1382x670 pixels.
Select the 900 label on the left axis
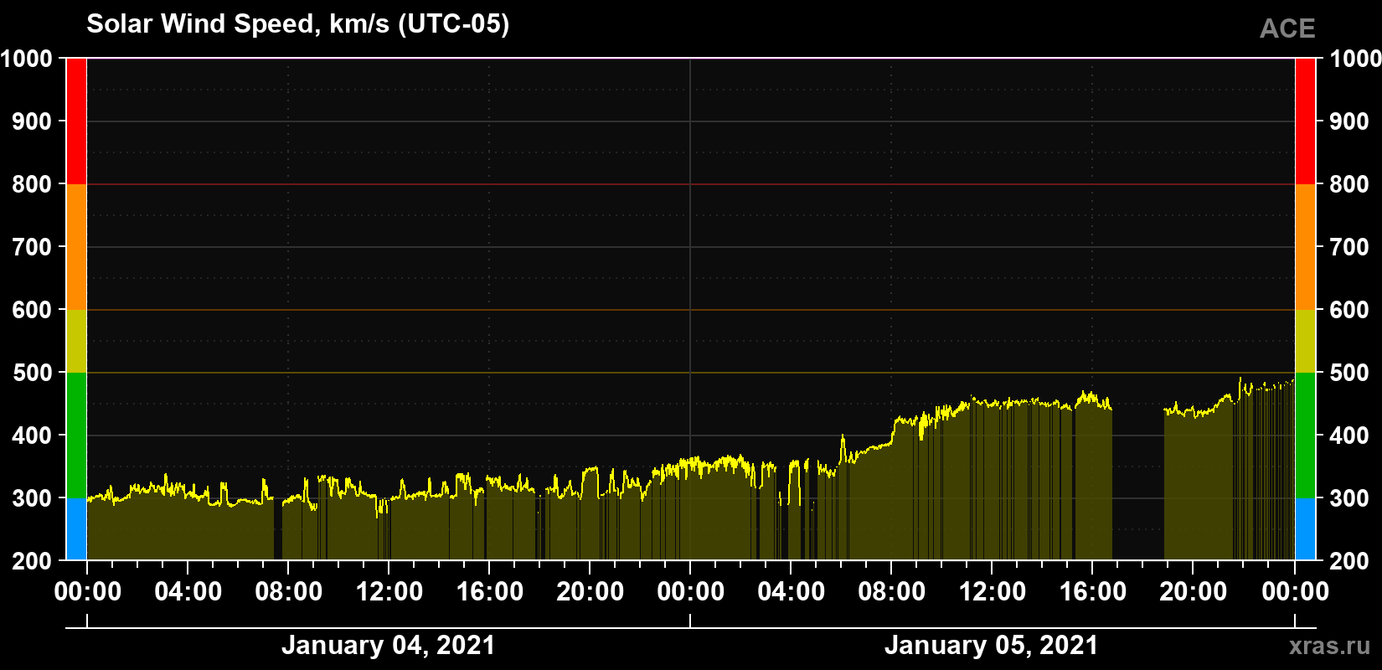[x=32, y=121]
